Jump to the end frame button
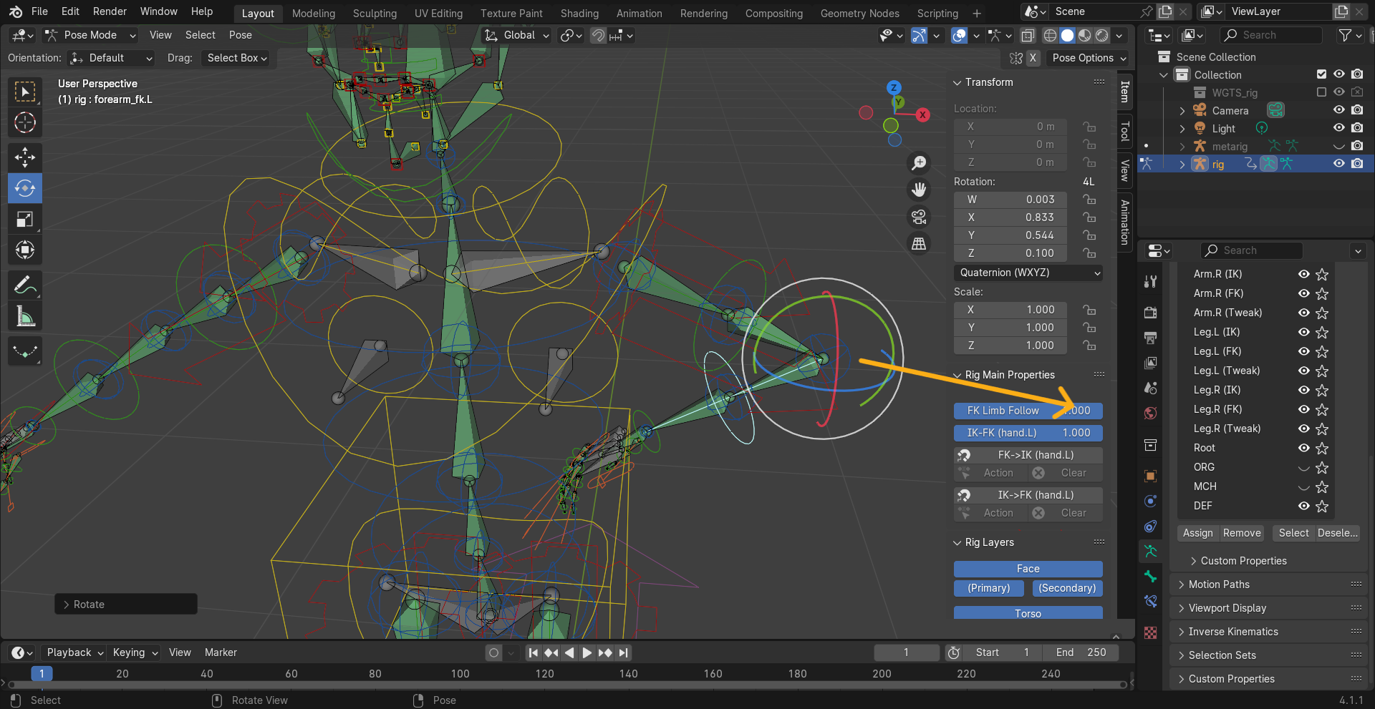The width and height of the screenshot is (1375, 709). click(624, 652)
